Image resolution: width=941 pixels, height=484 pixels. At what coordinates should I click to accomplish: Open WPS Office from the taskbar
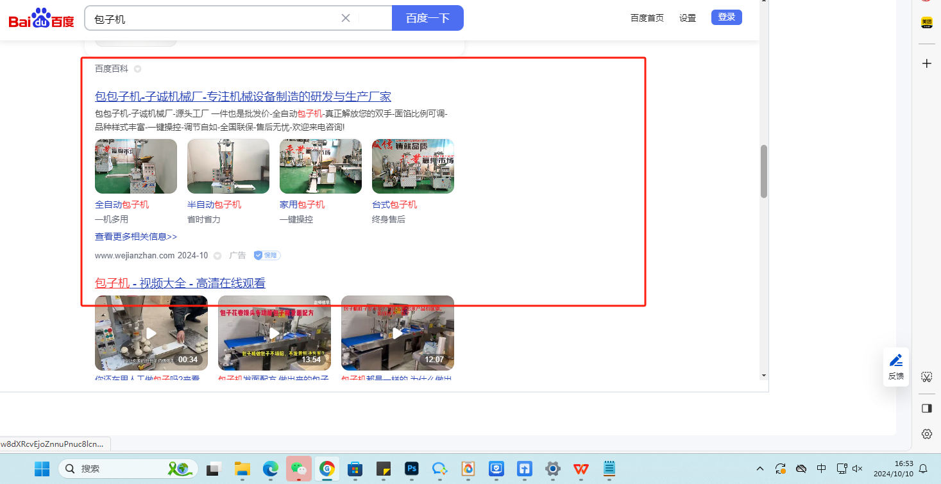click(581, 469)
